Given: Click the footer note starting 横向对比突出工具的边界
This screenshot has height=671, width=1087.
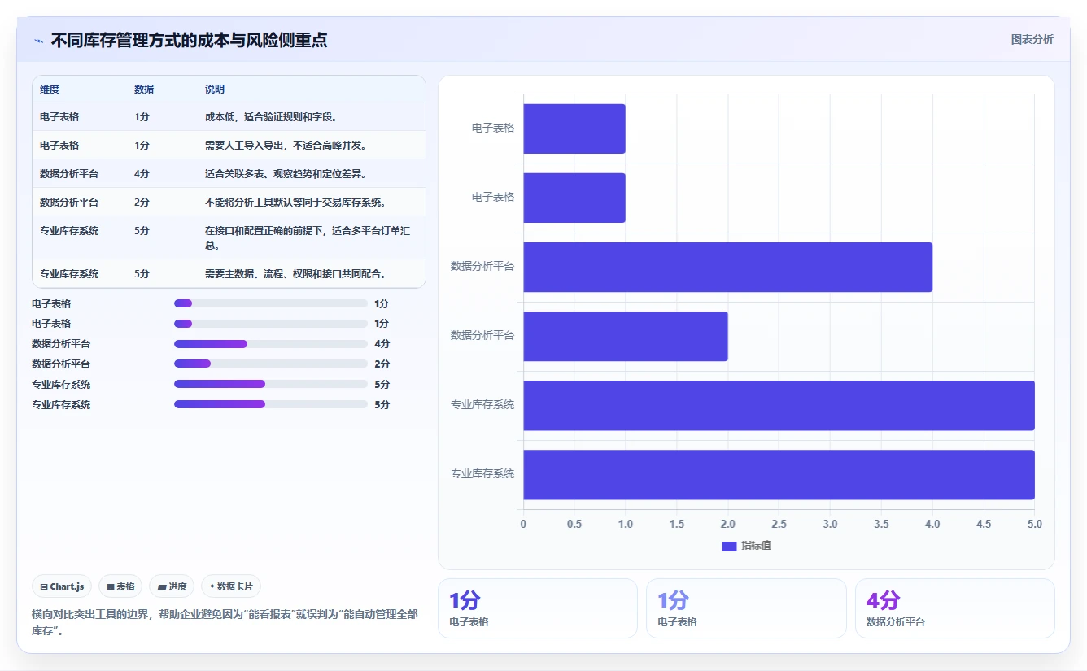Looking at the screenshot, I should pyautogui.click(x=225, y=622).
